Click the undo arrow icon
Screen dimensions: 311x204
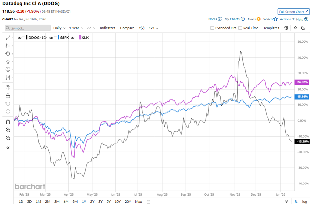pyautogui.click(x=8, y=104)
